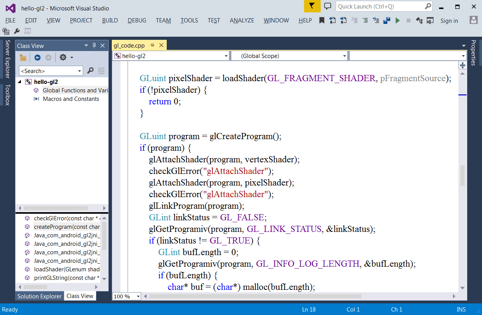Close the gl_code.cpp tab
This screenshot has width=482, height=315.
[161, 45]
